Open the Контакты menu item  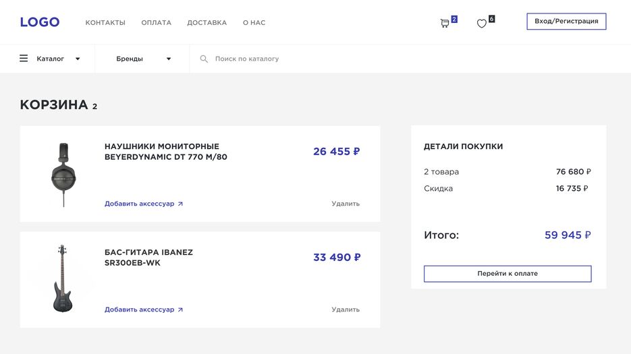tap(105, 22)
